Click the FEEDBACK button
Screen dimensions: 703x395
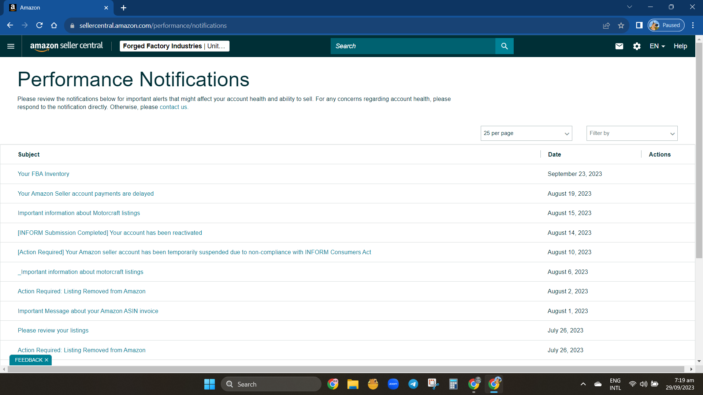coord(29,360)
